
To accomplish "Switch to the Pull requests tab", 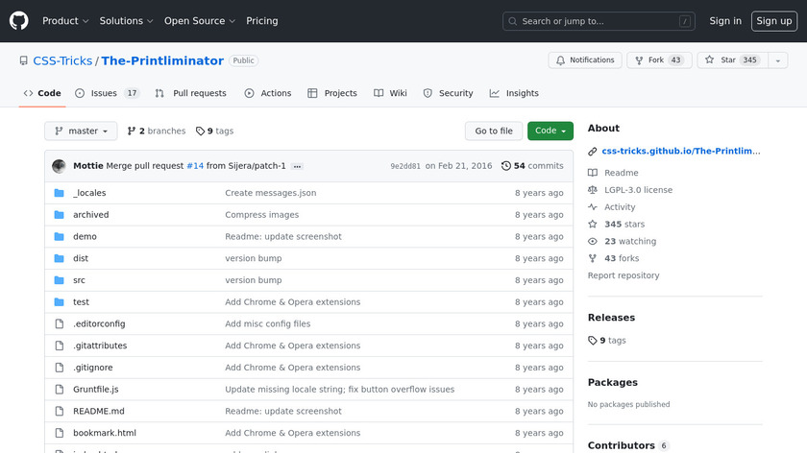I will pyautogui.click(x=191, y=93).
